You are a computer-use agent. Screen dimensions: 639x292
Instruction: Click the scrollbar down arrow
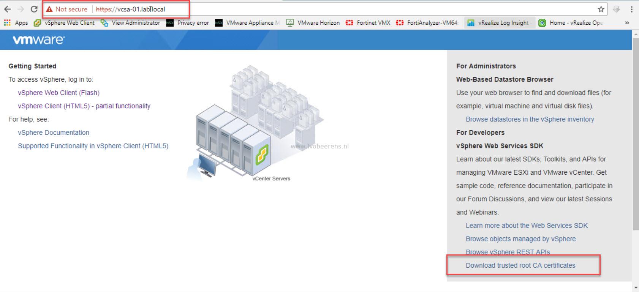coord(636,288)
